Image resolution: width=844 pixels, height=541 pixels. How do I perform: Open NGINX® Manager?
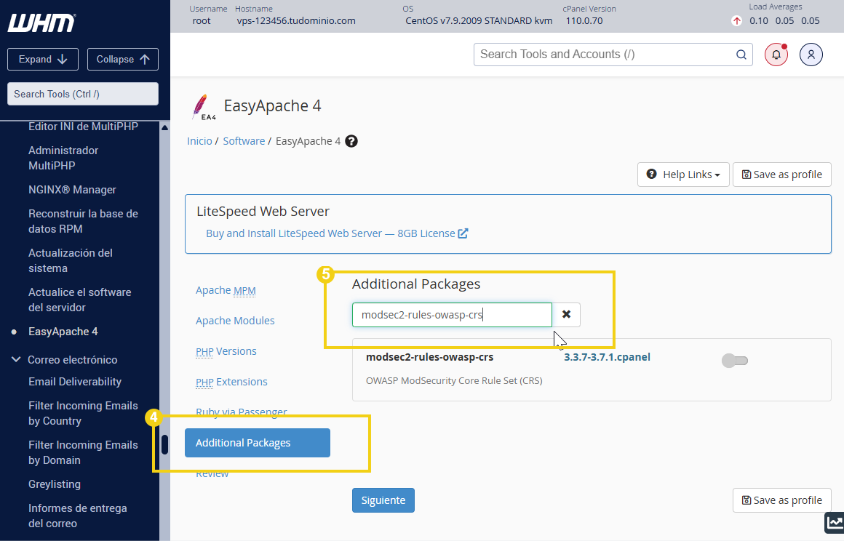click(x=72, y=190)
